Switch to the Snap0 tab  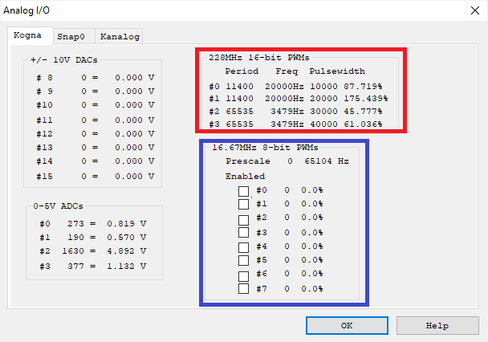coord(74,37)
